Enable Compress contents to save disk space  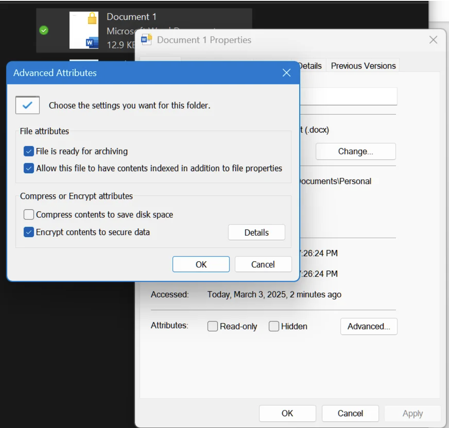29,214
